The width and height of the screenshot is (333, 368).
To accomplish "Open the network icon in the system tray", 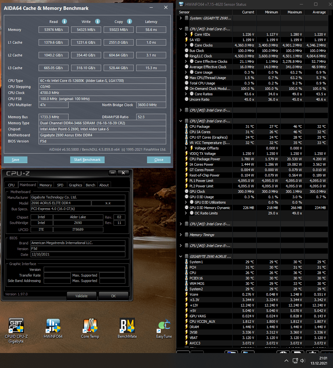I will (295, 360).
